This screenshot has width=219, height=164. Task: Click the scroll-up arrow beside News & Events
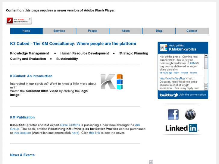[x=151, y=162]
